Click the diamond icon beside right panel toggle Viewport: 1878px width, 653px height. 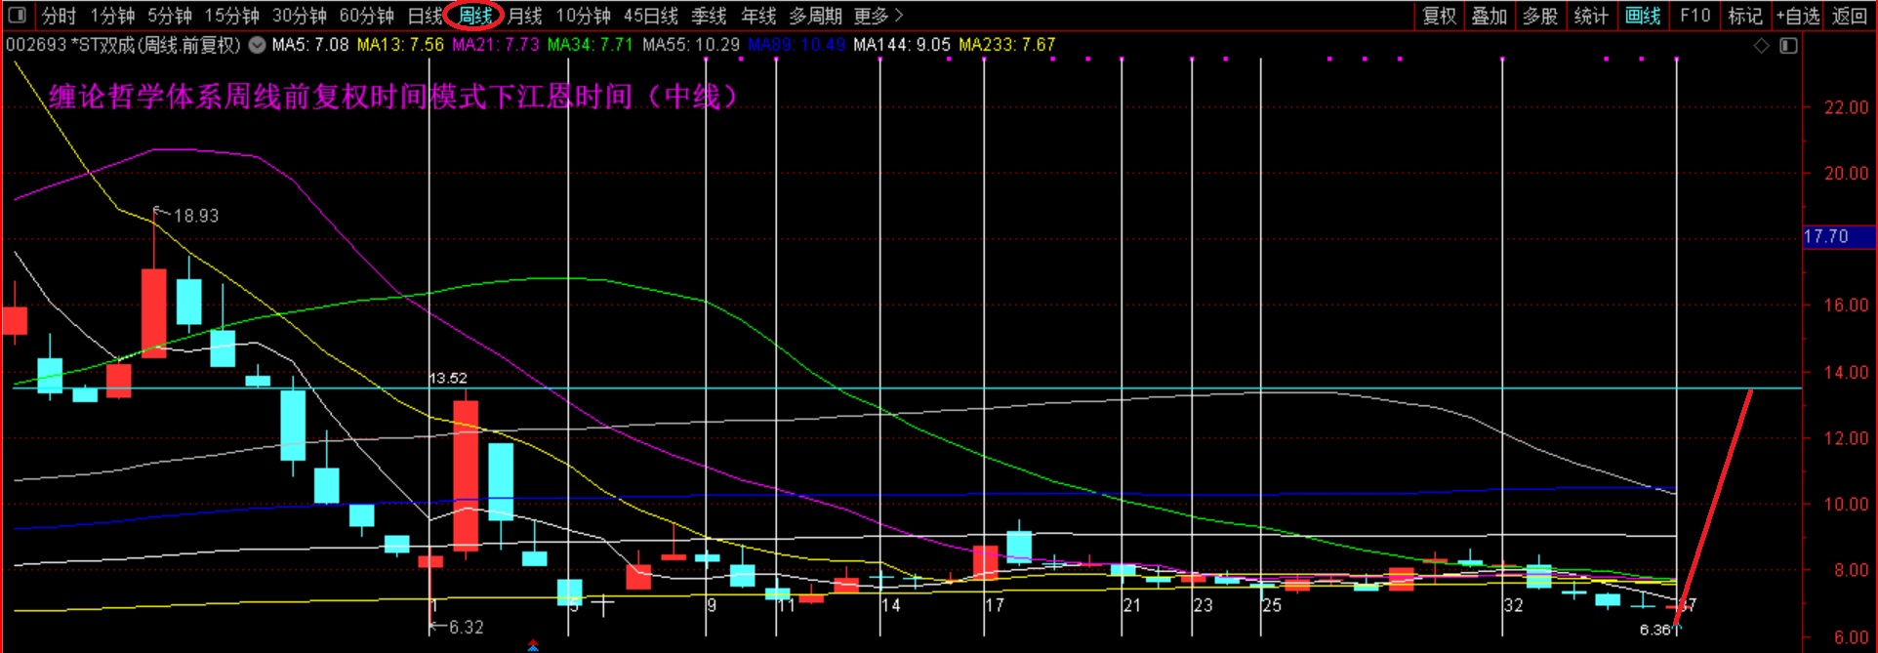point(1761,46)
